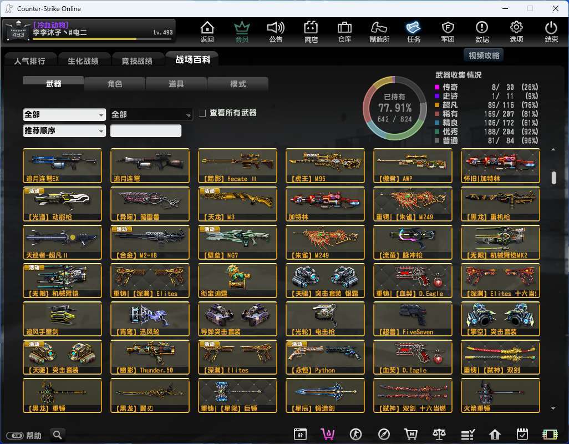This screenshot has width=569, height=444.
Task: Click the M shopping cart icon
Action: click(411, 434)
